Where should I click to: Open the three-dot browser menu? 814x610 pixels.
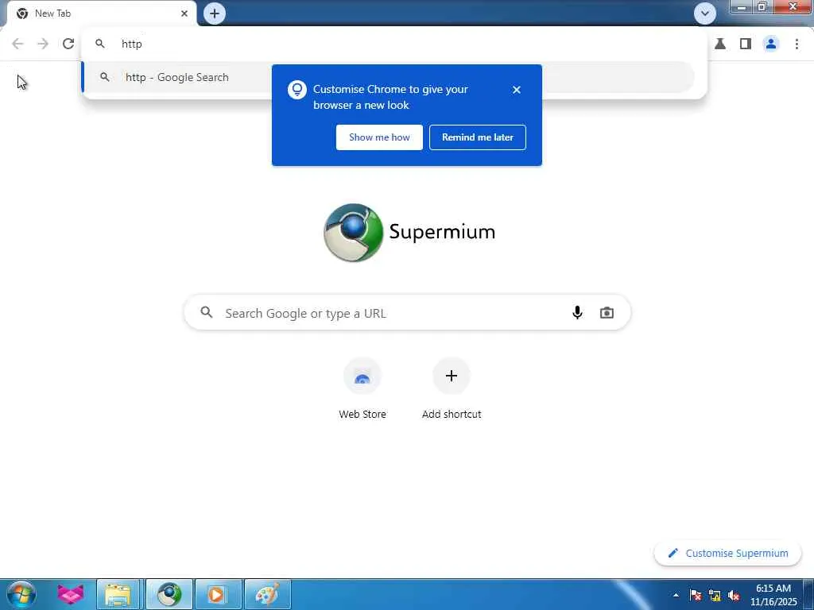pyautogui.click(x=797, y=44)
